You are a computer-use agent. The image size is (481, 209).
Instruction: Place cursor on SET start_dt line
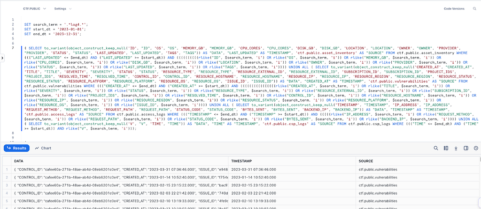point(54,29)
